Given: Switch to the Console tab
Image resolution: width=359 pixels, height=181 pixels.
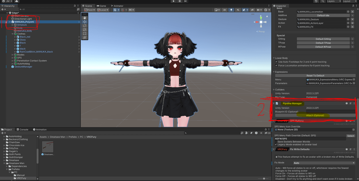Looking at the screenshot, I should tap(22, 130).
